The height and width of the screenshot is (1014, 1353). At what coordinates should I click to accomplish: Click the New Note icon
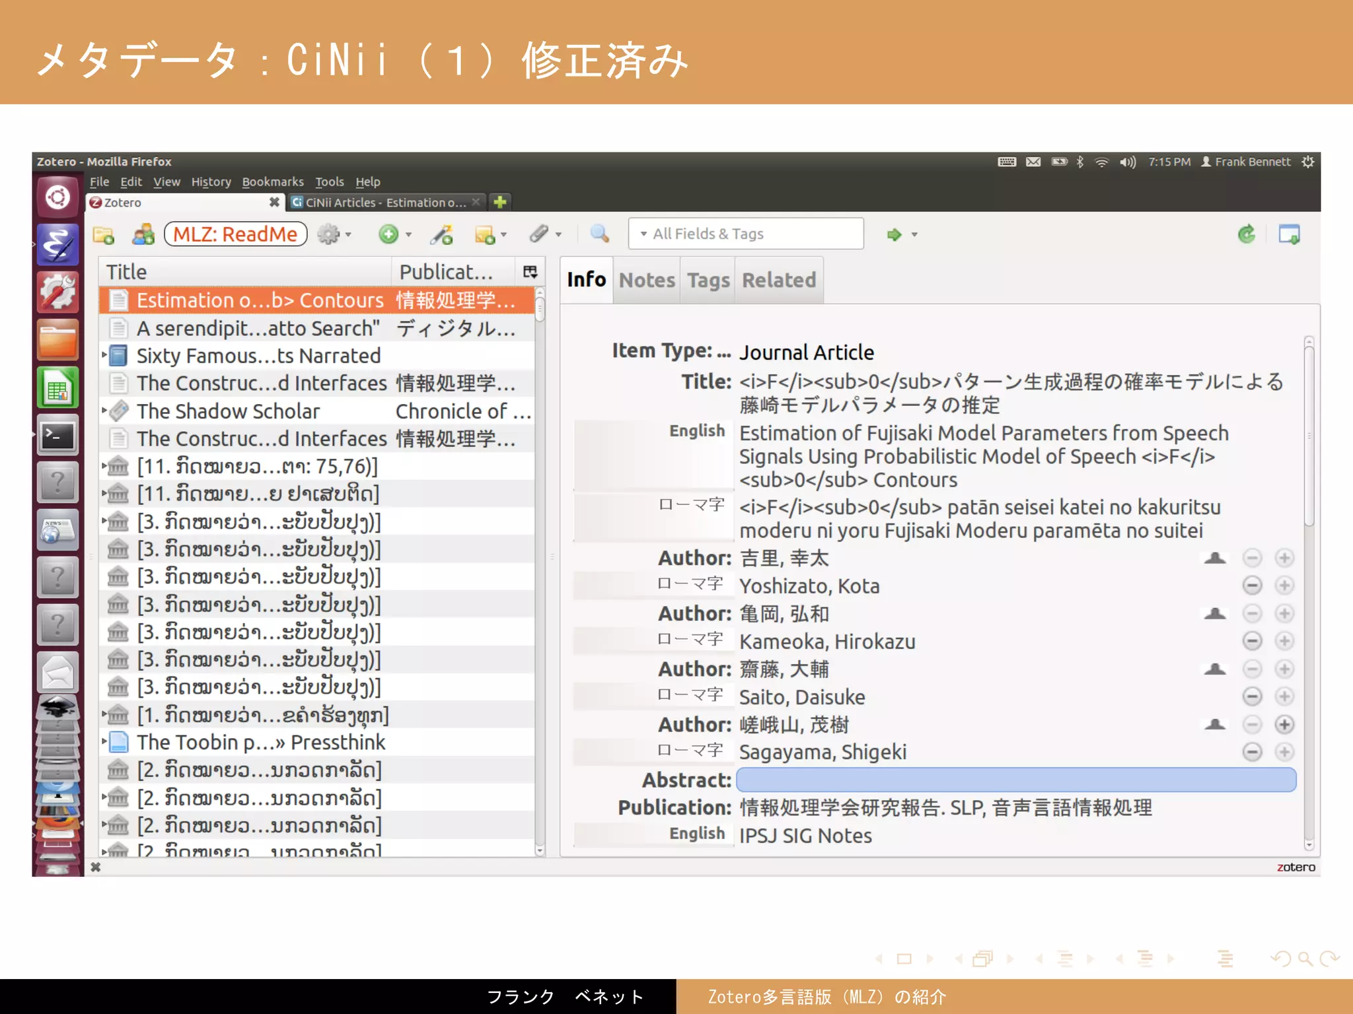tap(485, 234)
